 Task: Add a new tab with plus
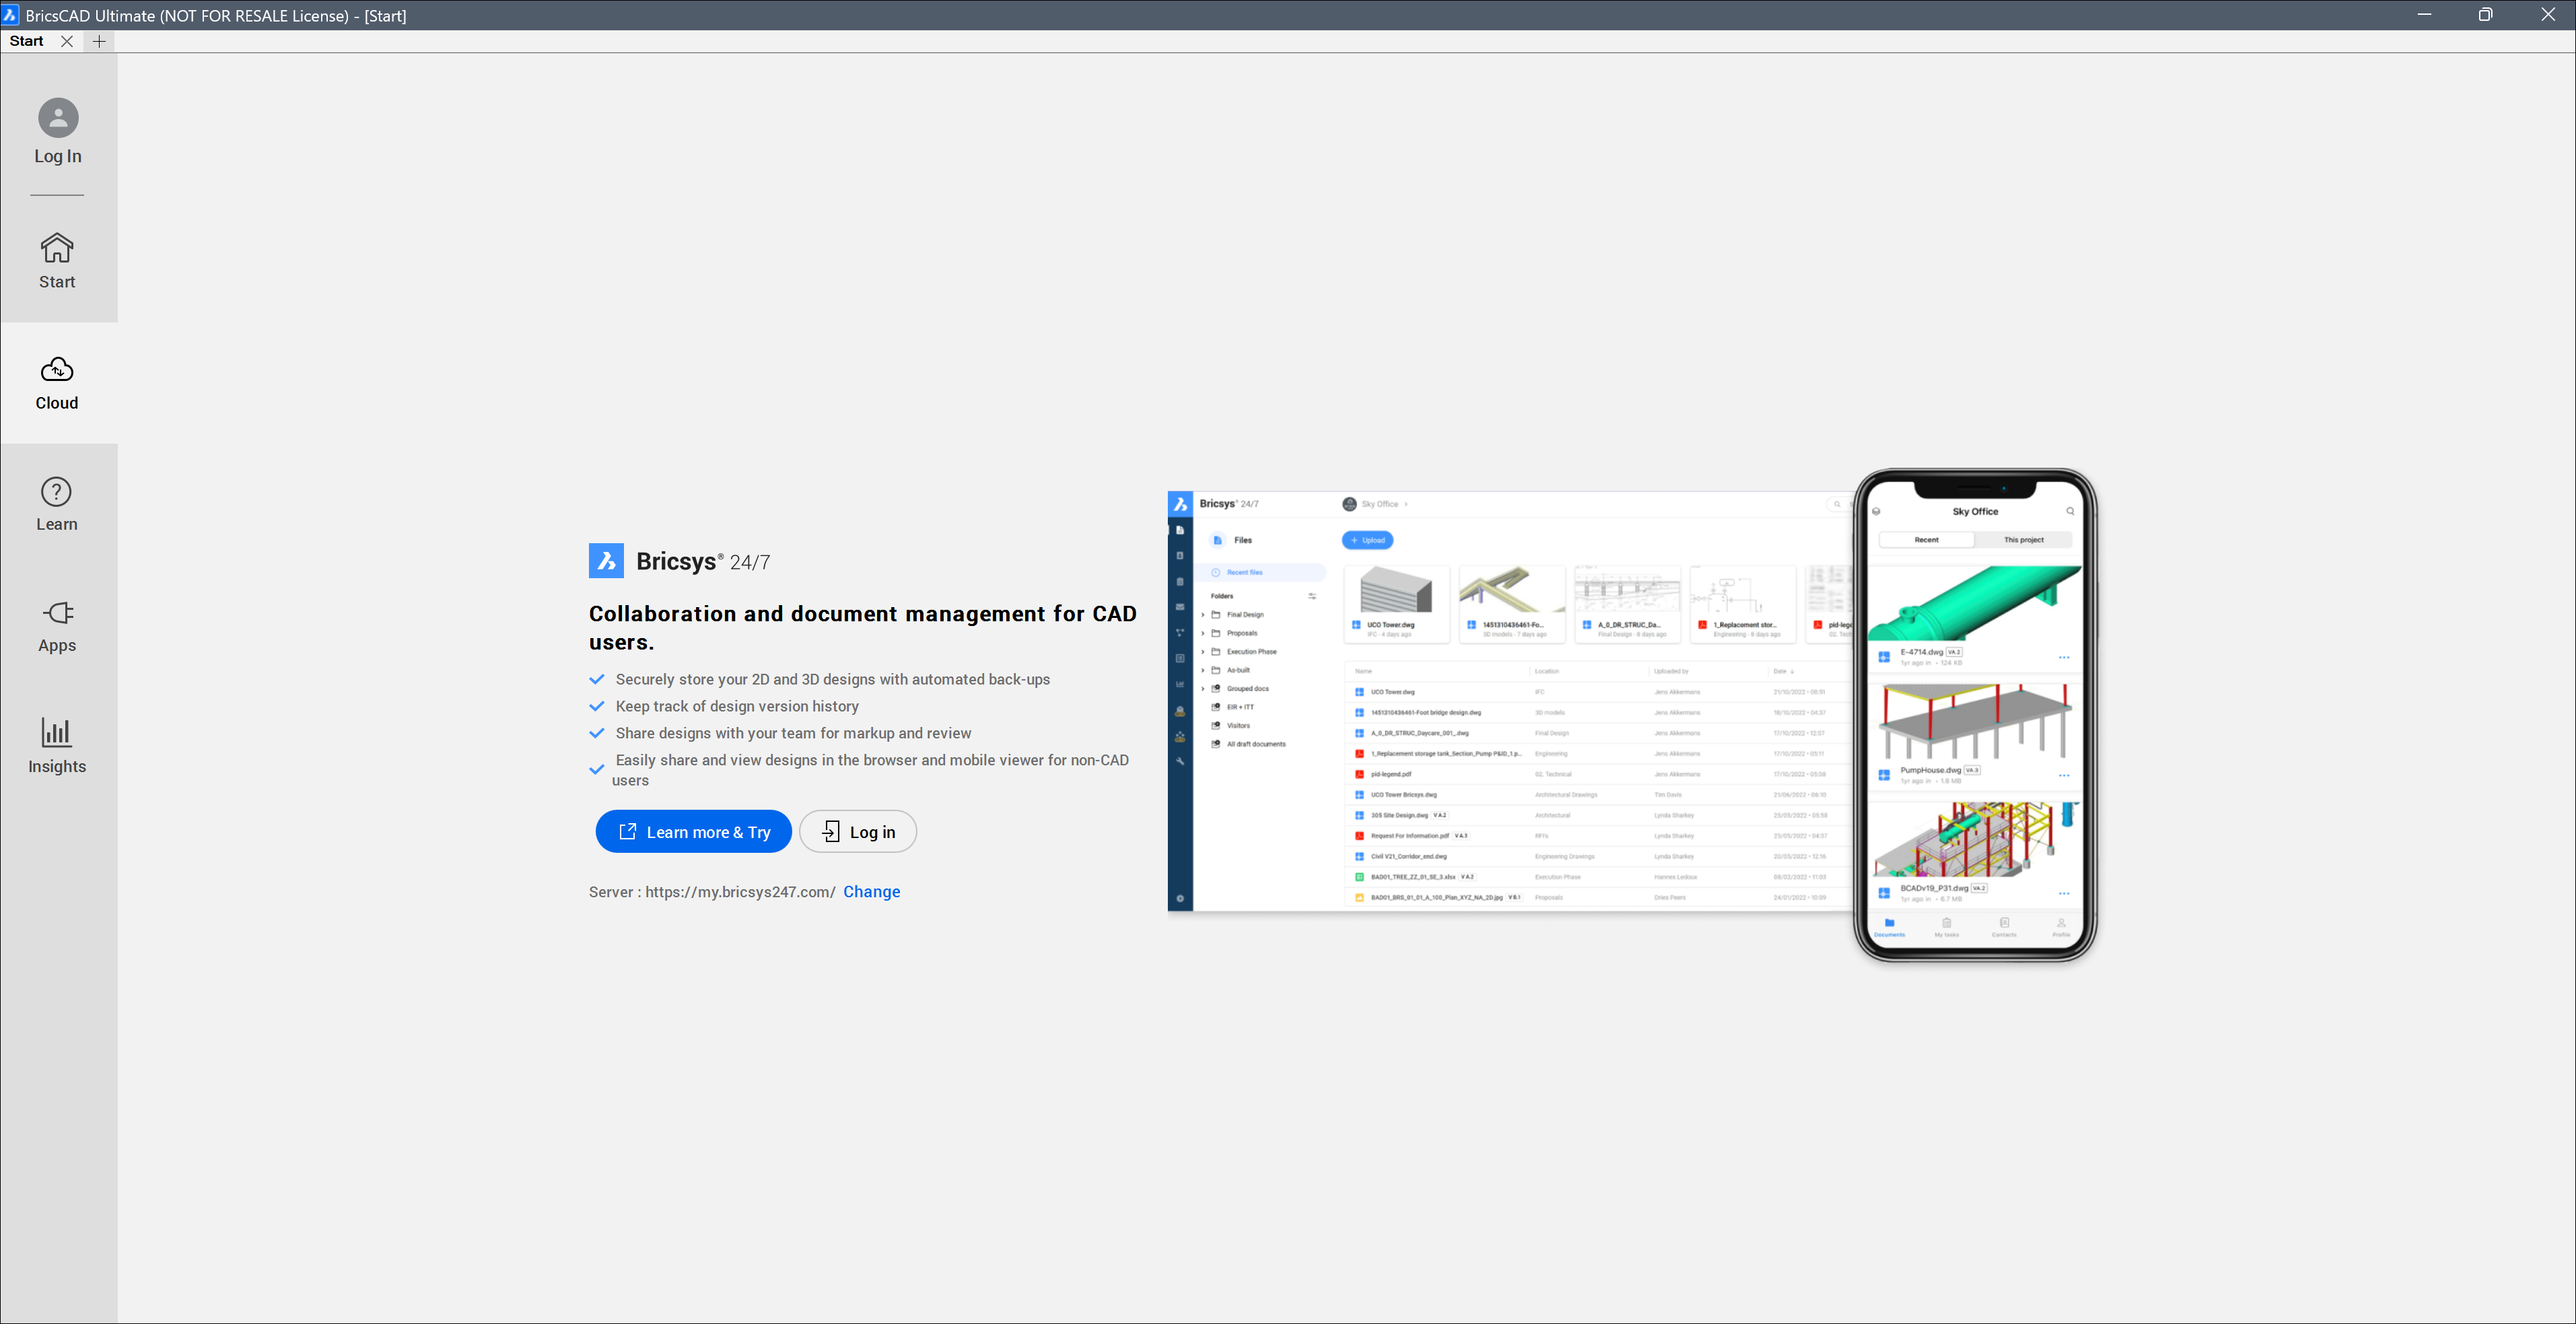pos(99,41)
